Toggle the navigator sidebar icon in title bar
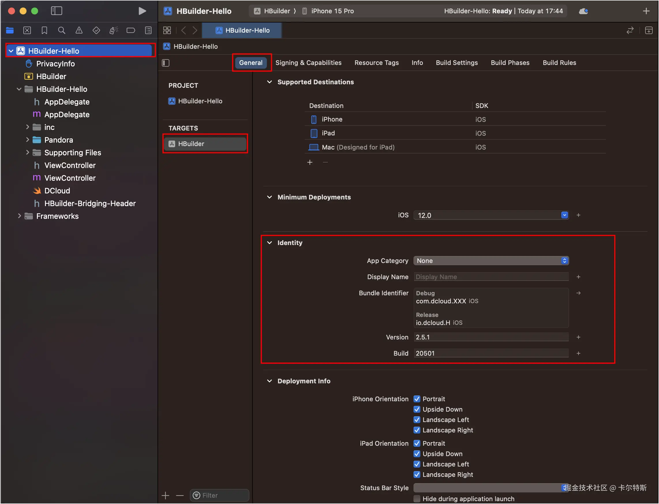 click(56, 11)
